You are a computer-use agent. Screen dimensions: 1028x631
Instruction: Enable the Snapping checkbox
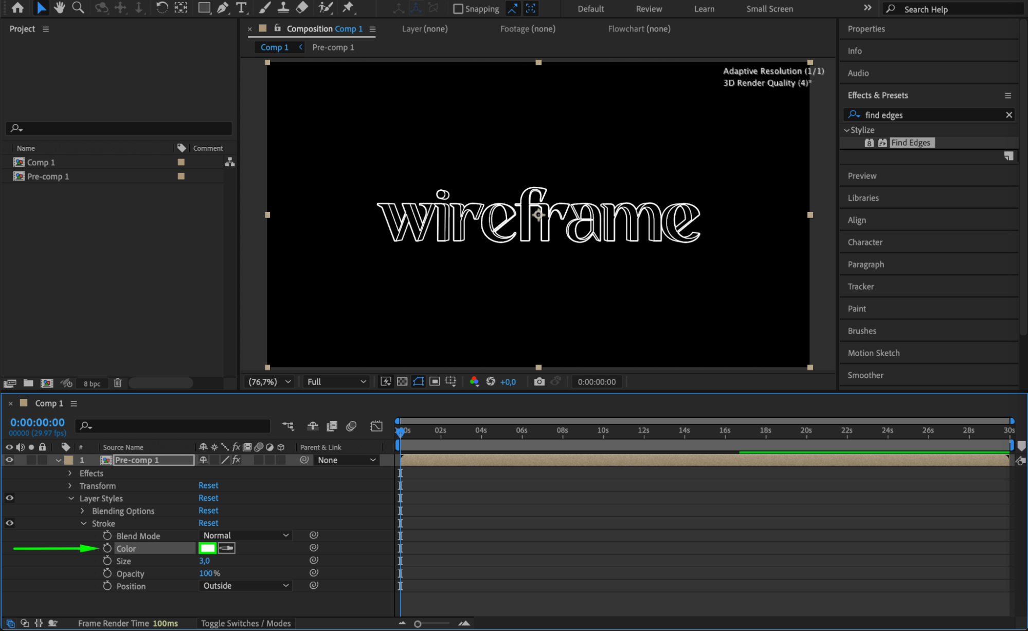tap(458, 9)
